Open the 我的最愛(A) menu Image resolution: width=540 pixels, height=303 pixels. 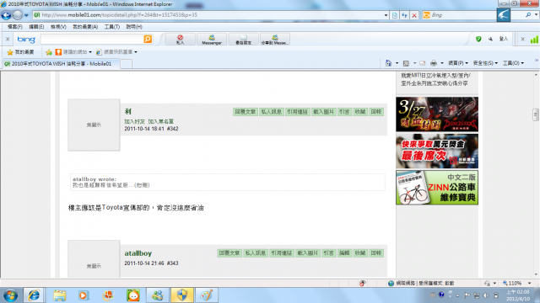pyautogui.click(x=85, y=27)
